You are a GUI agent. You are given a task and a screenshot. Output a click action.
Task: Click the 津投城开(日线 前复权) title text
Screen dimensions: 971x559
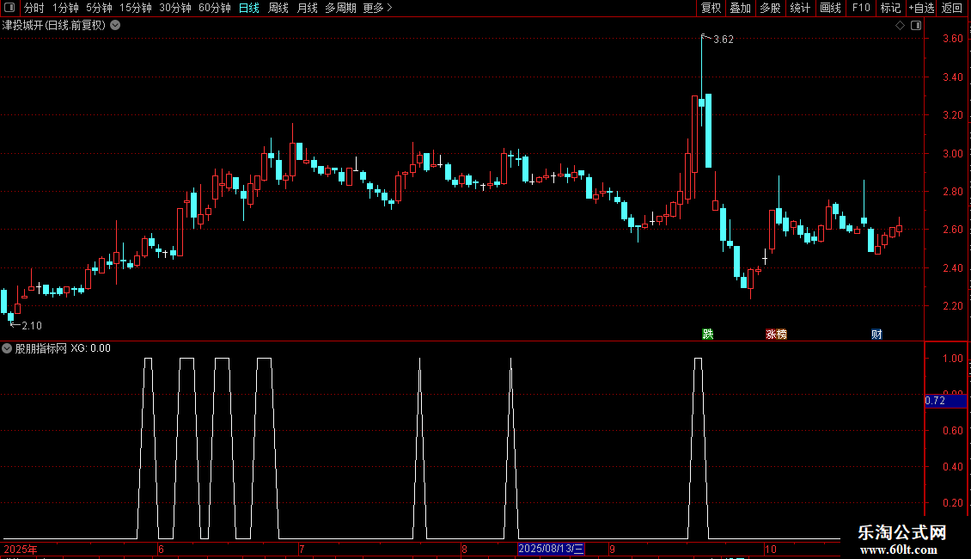point(54,26)
